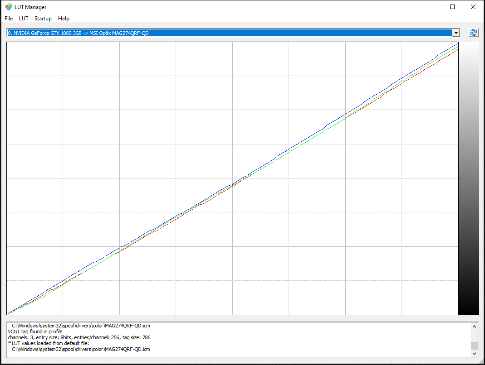Expand the display adapter dropdown arrow

point(456,33)
